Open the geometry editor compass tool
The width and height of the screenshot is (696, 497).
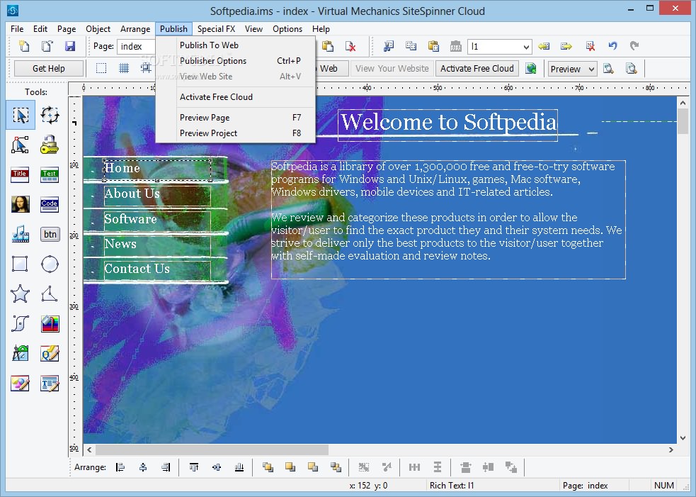pos(21,353)
